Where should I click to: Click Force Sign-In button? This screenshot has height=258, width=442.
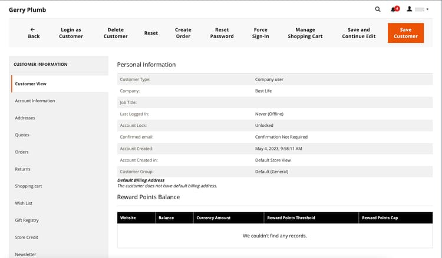[x=260, y=33]
